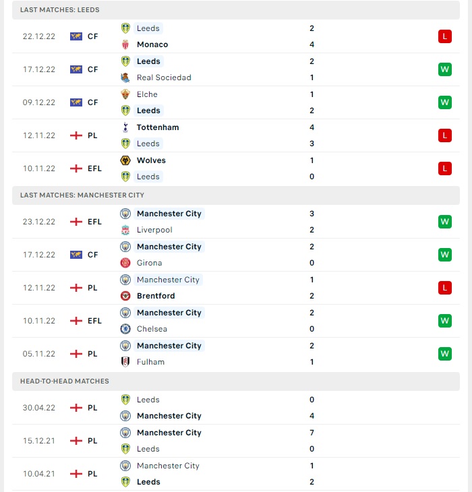The height and width of the screenshot is (492, 472).
Task: Click the red L badge for Leeds vs Monaco
Action: point(445,36)
